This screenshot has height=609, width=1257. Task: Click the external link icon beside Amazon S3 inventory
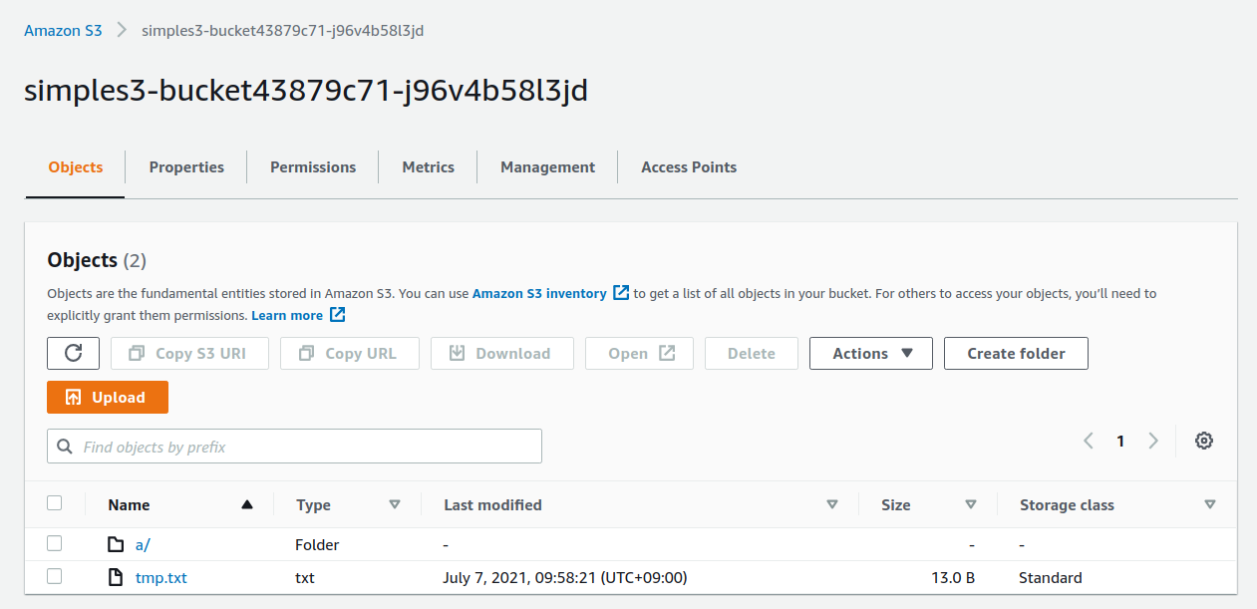[x=621, y=293]
